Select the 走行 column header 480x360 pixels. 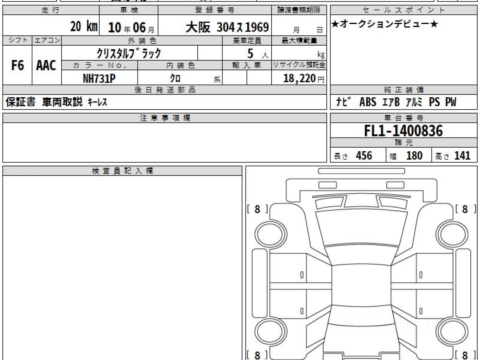pos(51,10)
